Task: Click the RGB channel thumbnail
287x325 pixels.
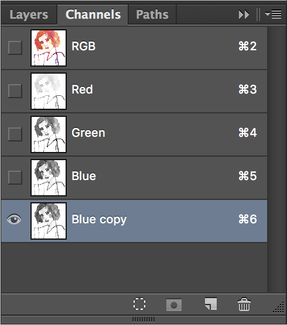Action: pos(49,48)
